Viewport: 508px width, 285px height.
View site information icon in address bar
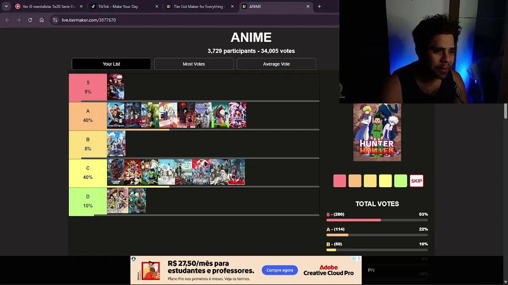click(x=55, y=20)
